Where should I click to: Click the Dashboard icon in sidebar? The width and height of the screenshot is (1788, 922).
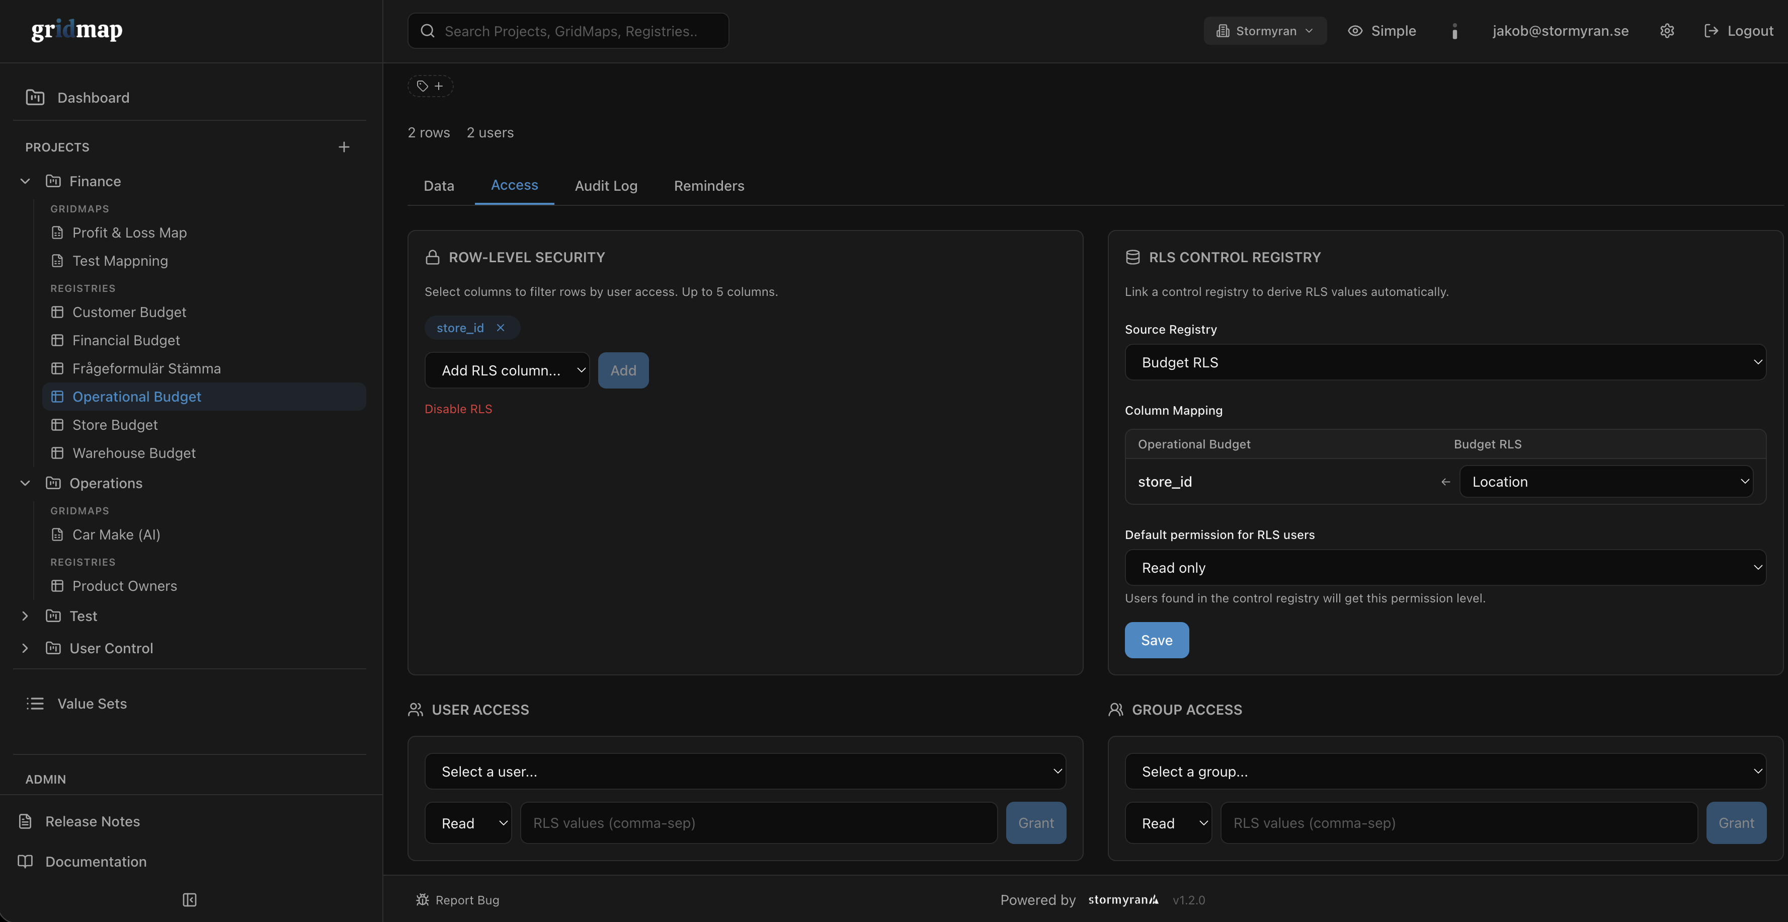tap(35, 97)
